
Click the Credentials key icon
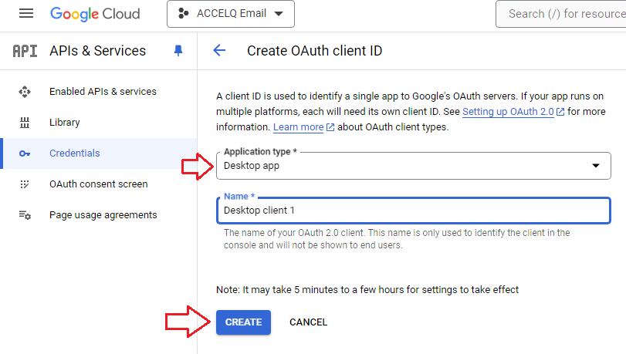pos(25,153)
